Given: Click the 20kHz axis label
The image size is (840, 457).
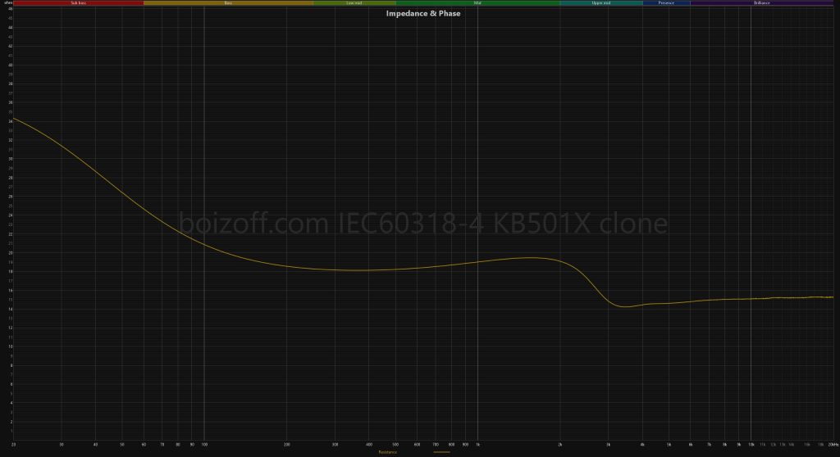Looking at the screenshot, I should click(x=832, y=445).
